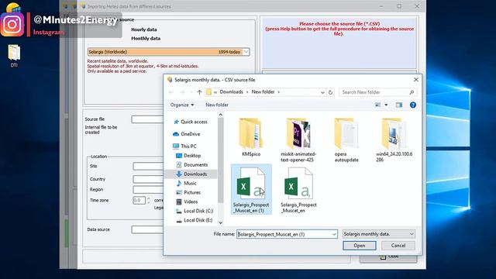Close the CSV source file dialog
Screen dimensions: 496x279
pyautogui.click(x=416, y=80)
